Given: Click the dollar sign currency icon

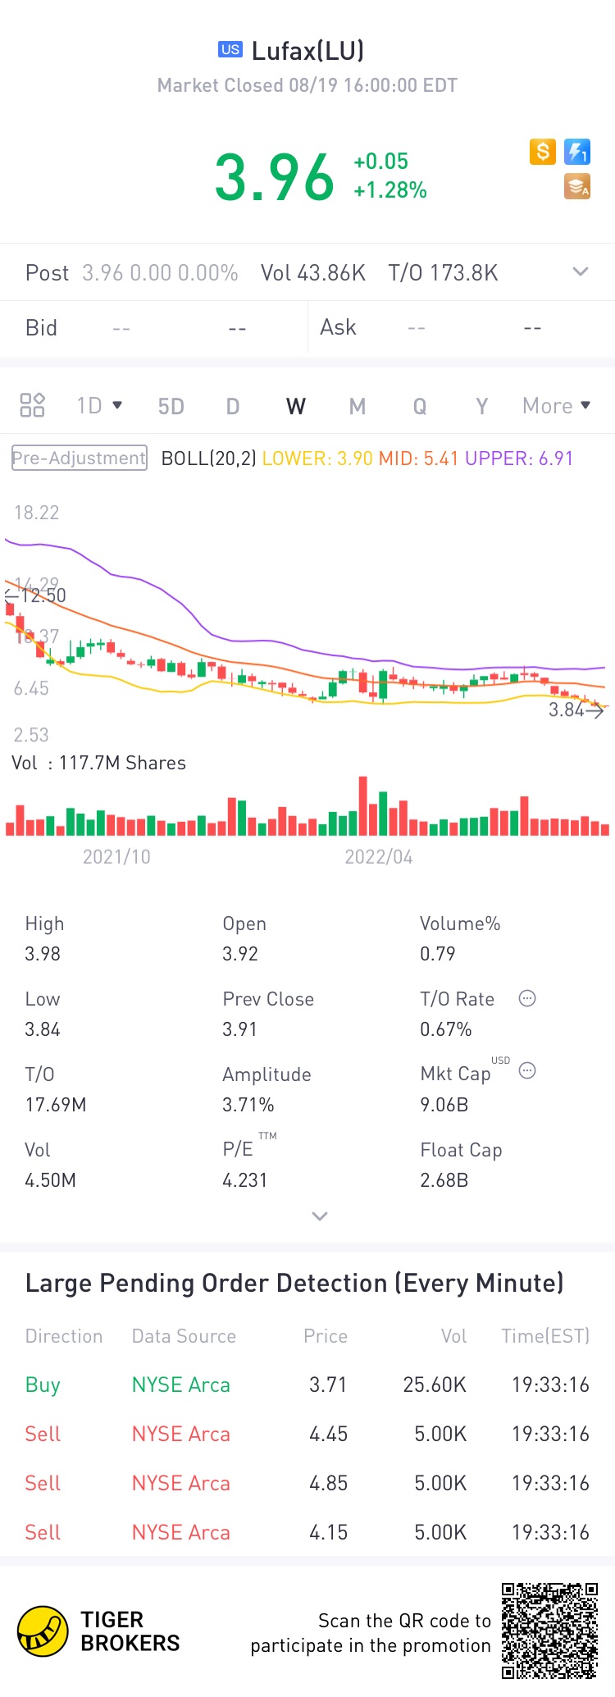Looking at the screenshot, I should coord(541,152).
